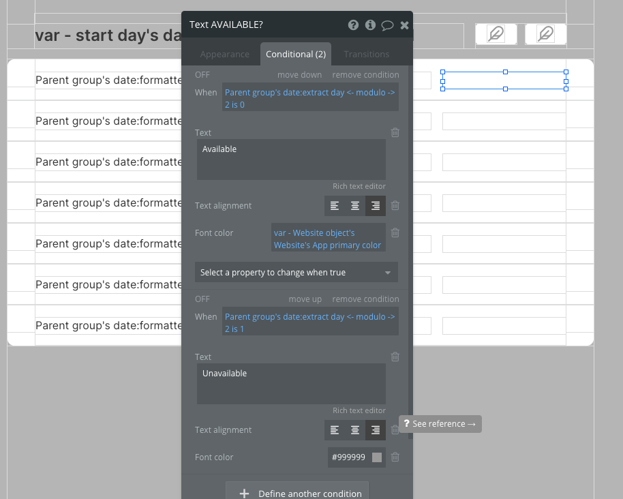The width and height of the screenshot is (623, 499).
Task: Open 'Select a property to change when true' dropdown
Action: coord(296,273)
